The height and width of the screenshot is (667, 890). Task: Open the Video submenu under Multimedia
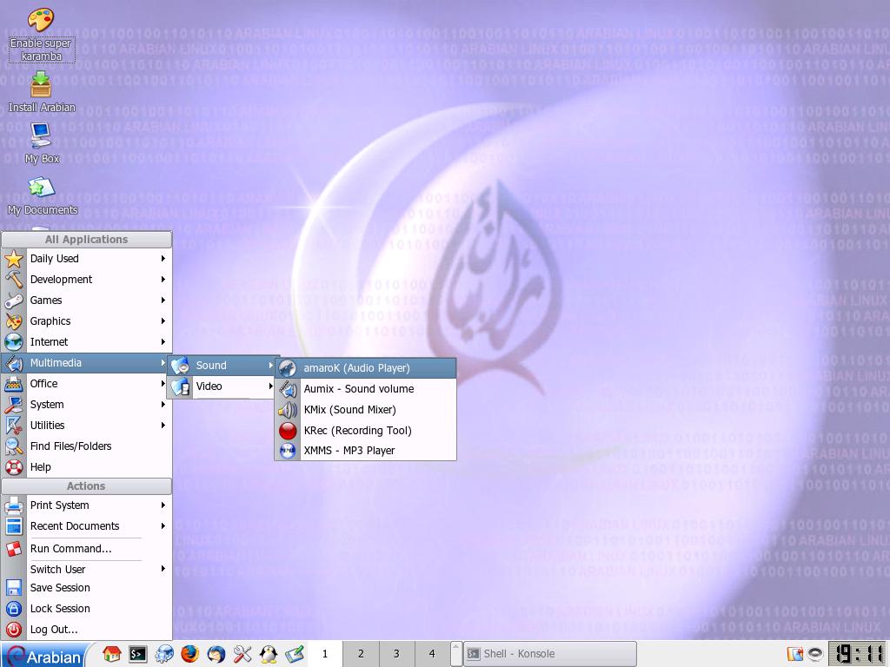[222, 386]
